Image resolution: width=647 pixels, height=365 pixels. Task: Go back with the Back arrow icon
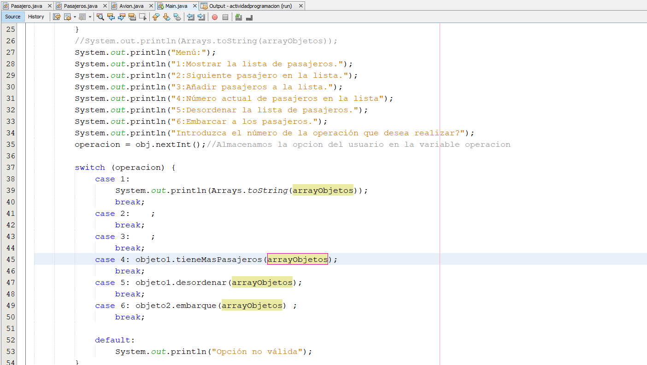[67, 17]
